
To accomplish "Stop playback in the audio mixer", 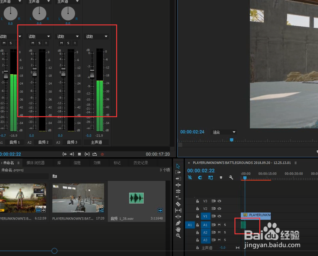I will point(79,154).
